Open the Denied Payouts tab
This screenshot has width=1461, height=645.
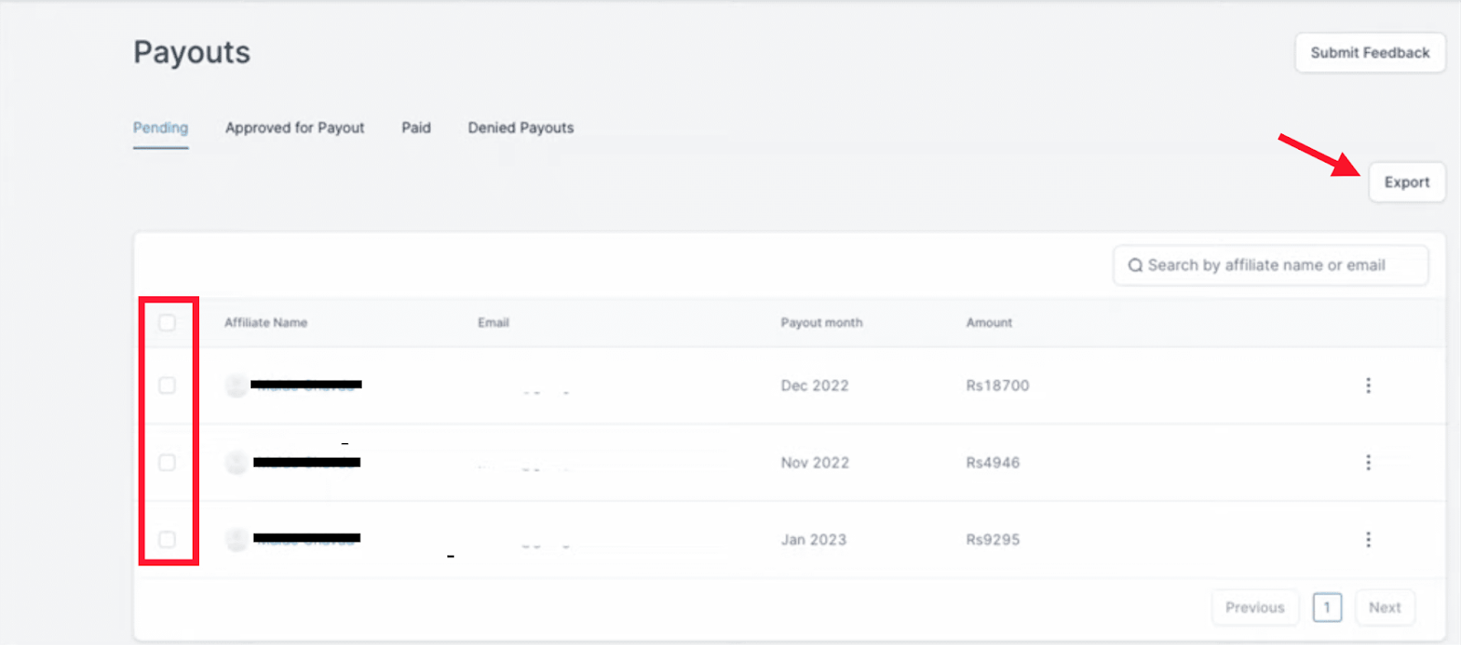[520, 128]
